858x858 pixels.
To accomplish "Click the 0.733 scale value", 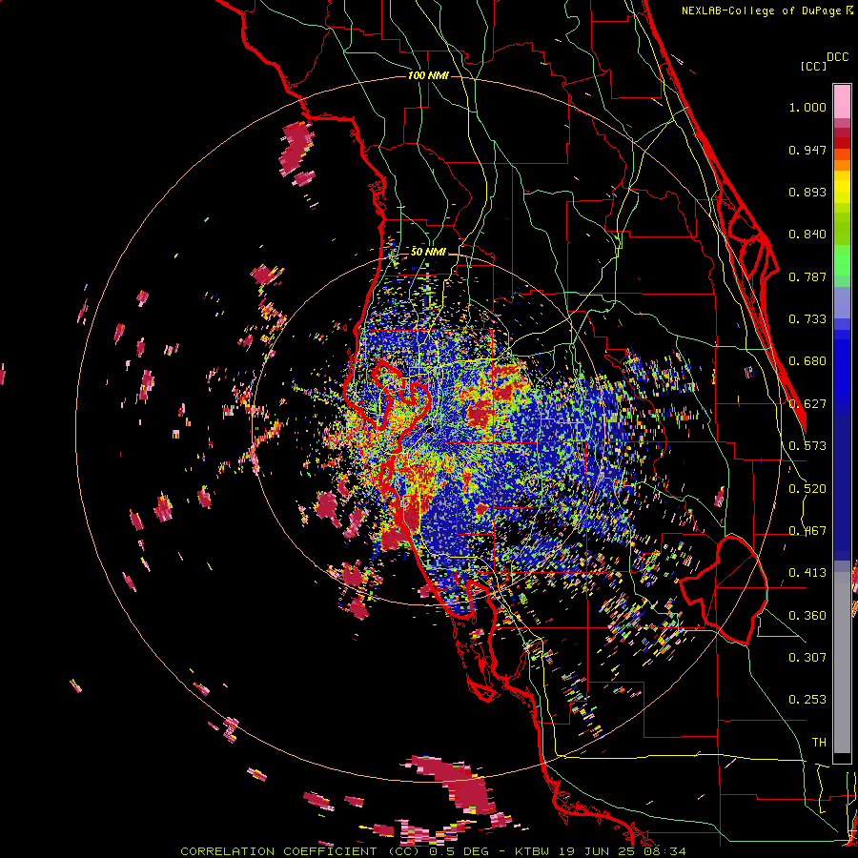I will [807, 319].
